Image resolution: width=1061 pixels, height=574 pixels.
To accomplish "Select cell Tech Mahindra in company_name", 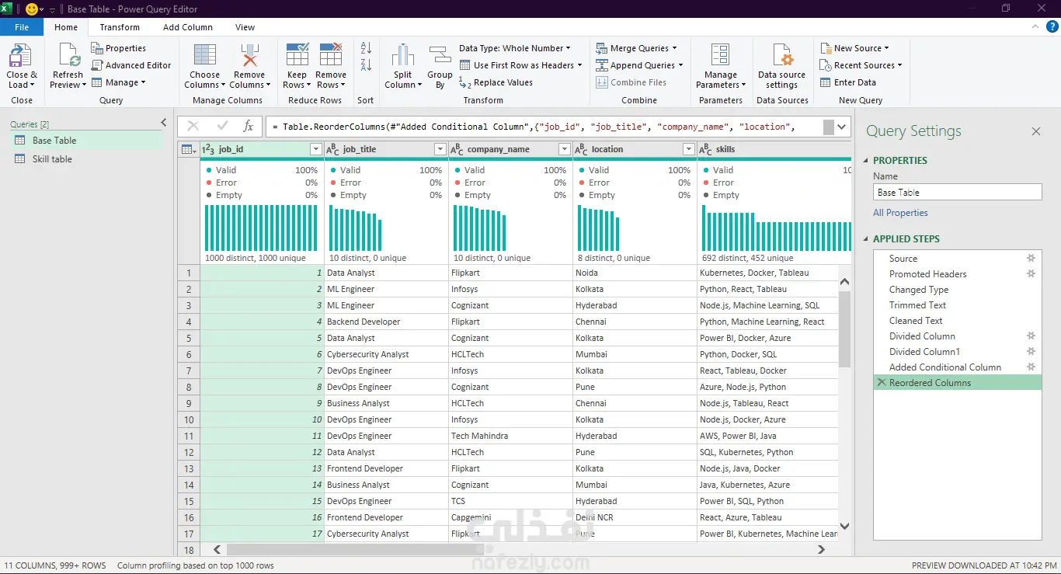I will [x=510, y=436].
